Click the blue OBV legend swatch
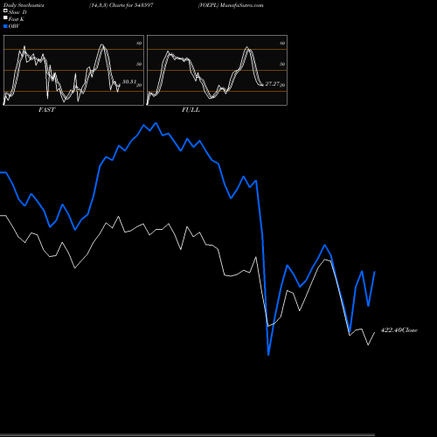Viewport: 437px width, 437px height. (x=5, y=26)
